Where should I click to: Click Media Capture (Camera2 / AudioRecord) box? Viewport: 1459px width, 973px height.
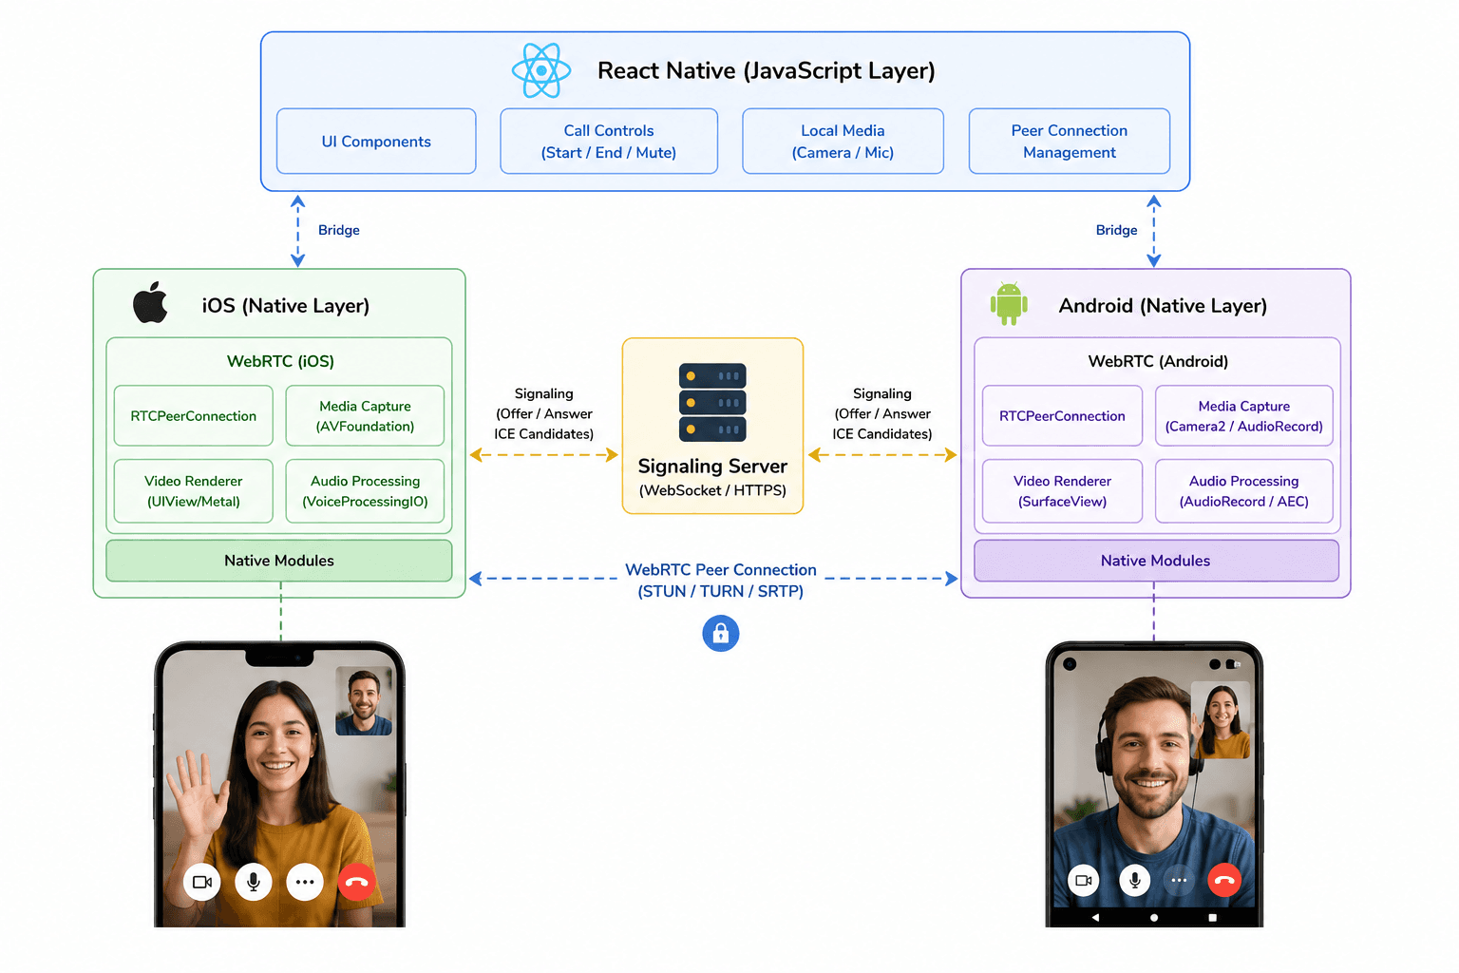(1244, 415)
